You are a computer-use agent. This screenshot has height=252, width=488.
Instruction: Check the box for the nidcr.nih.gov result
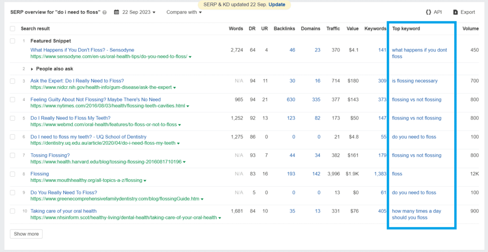click(x=12, y=81)
